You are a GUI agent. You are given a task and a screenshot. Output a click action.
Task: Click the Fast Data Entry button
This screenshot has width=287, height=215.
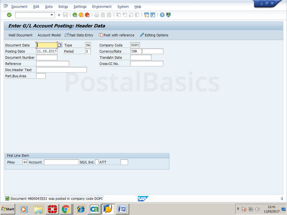coord(79,35)
